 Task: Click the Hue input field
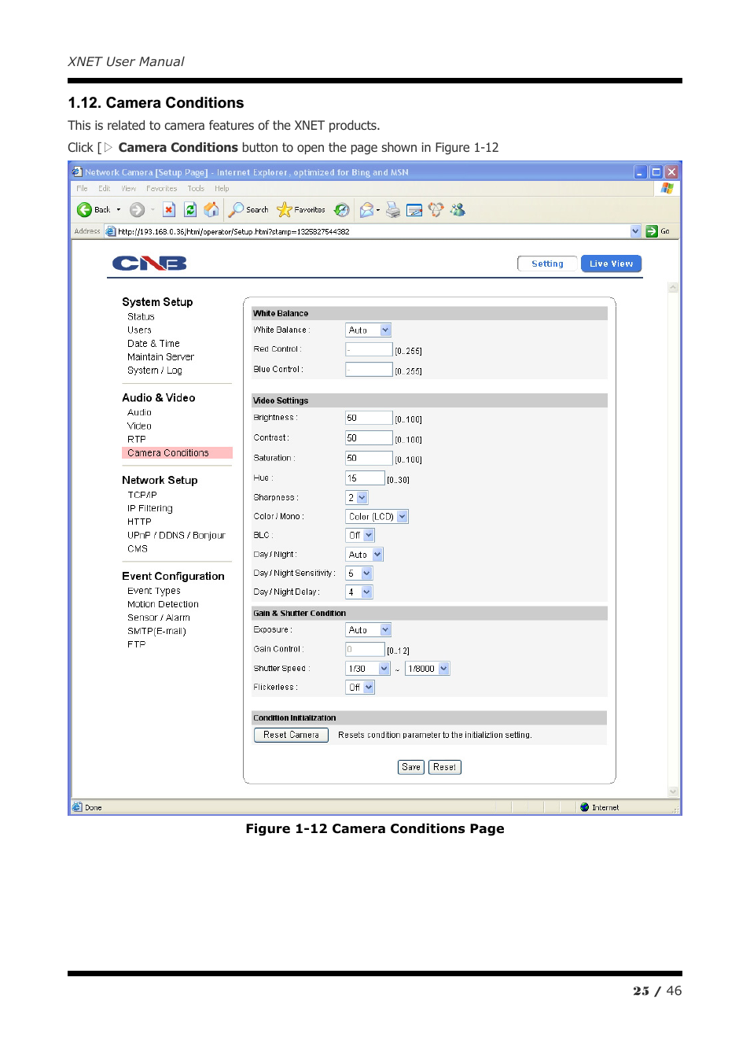point(365,478)
